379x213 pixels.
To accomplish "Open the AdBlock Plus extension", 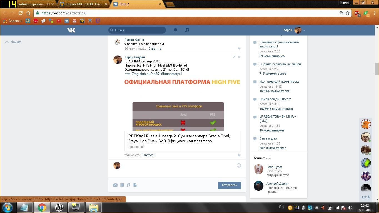I will click(357, 13).
